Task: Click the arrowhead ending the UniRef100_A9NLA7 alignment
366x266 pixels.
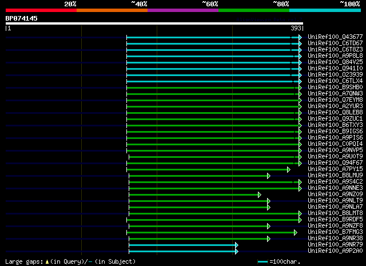Action: (x=269, y=208)
